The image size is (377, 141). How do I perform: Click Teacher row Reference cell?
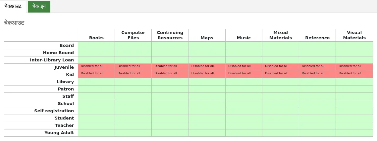click(317, 126)
